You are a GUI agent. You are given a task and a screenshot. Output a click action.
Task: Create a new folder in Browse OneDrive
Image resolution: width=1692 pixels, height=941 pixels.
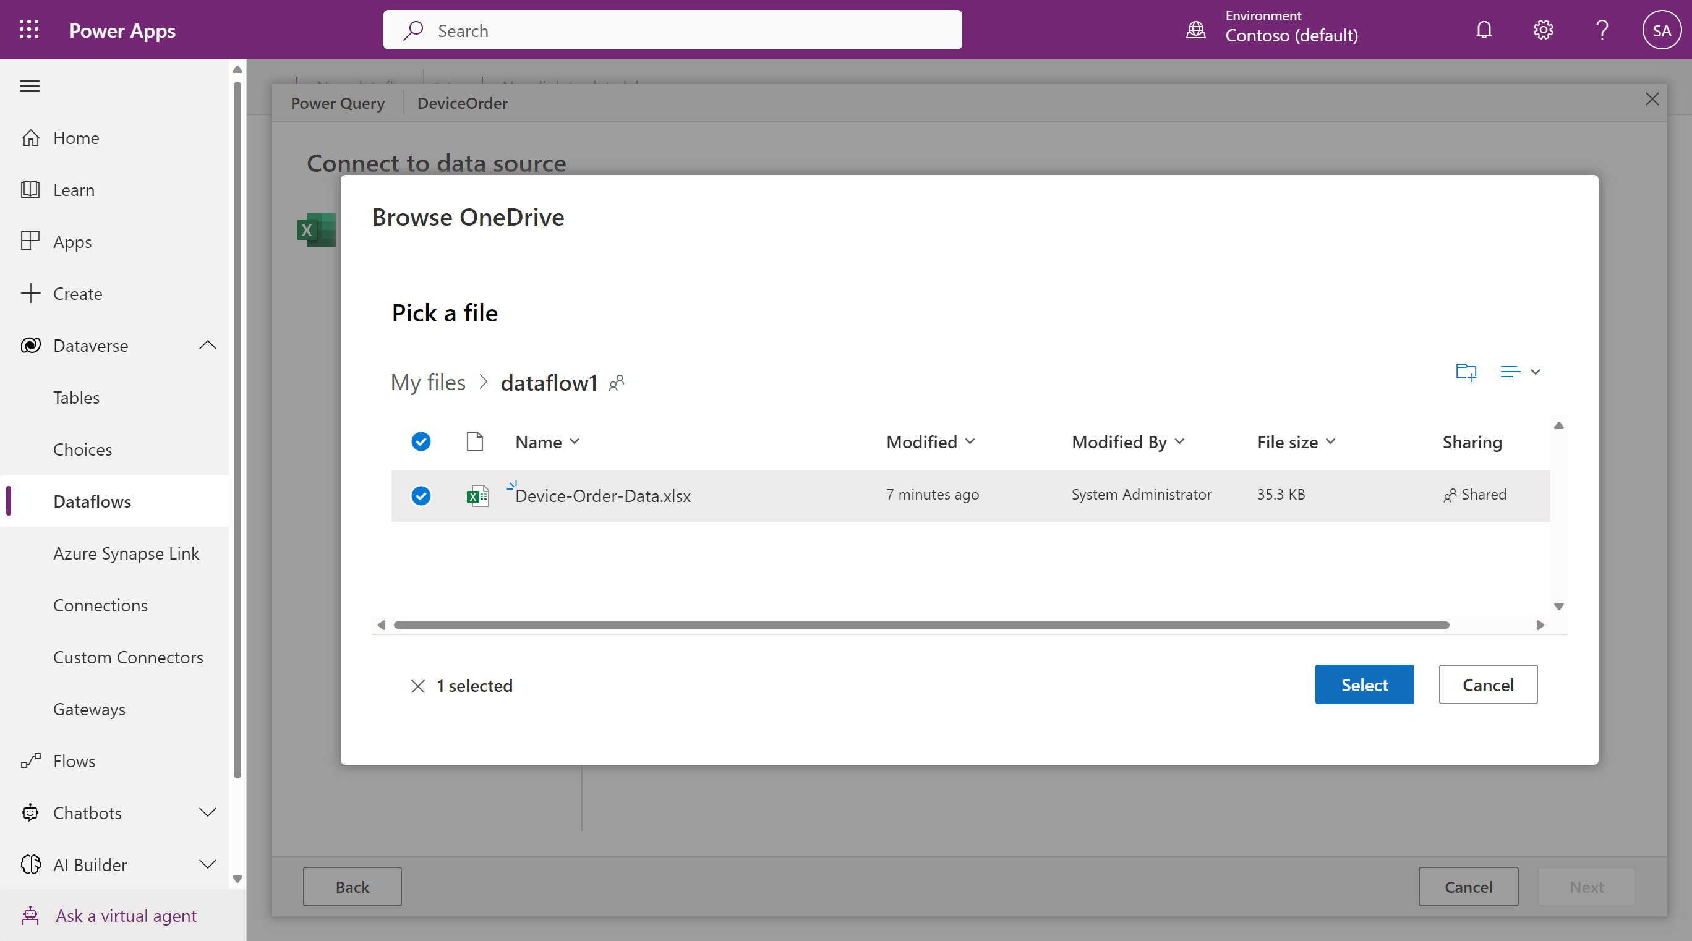(1466, 372)
